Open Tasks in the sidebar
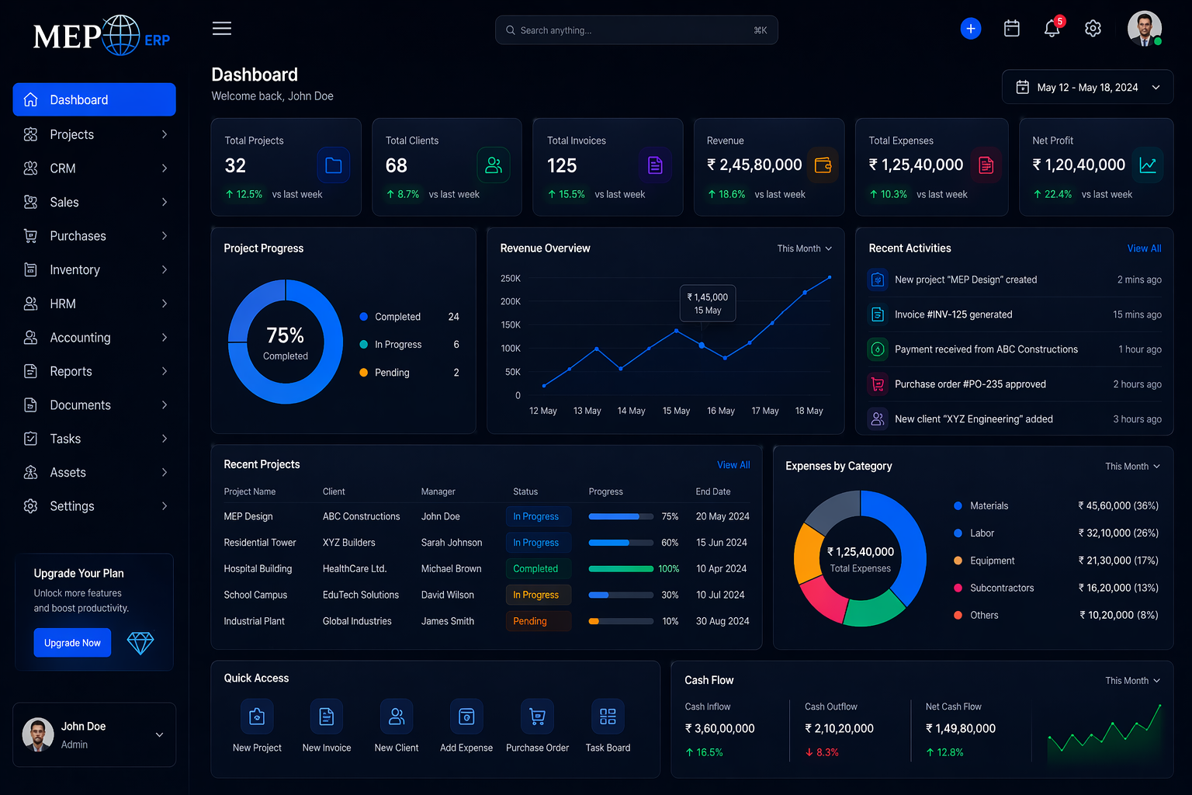The image size is (1192, 795). (94, 439)
